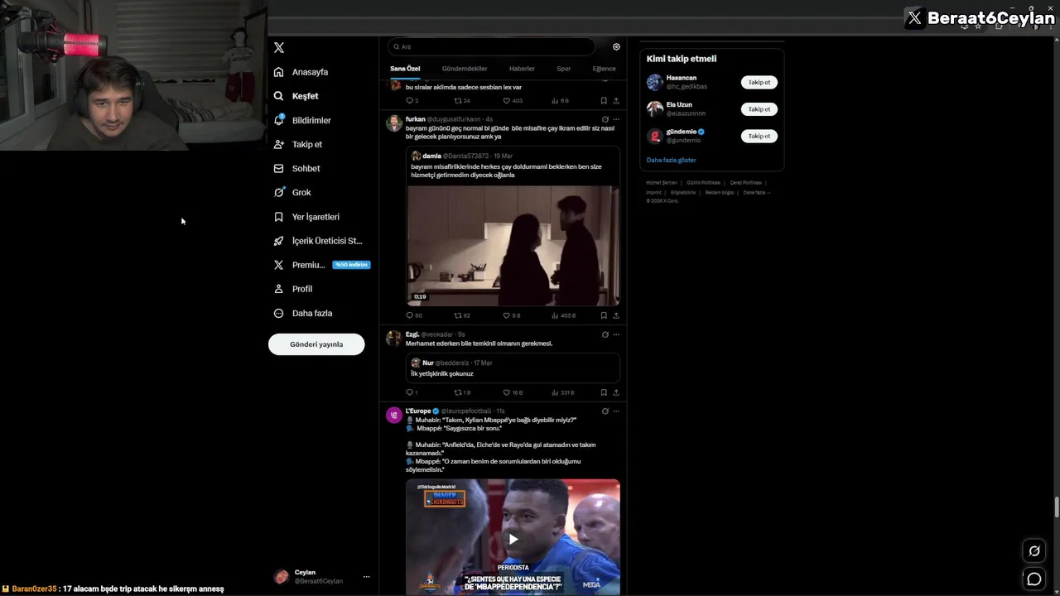Open the Premium sidebar item
The image size is (1060, 596).
321,265
